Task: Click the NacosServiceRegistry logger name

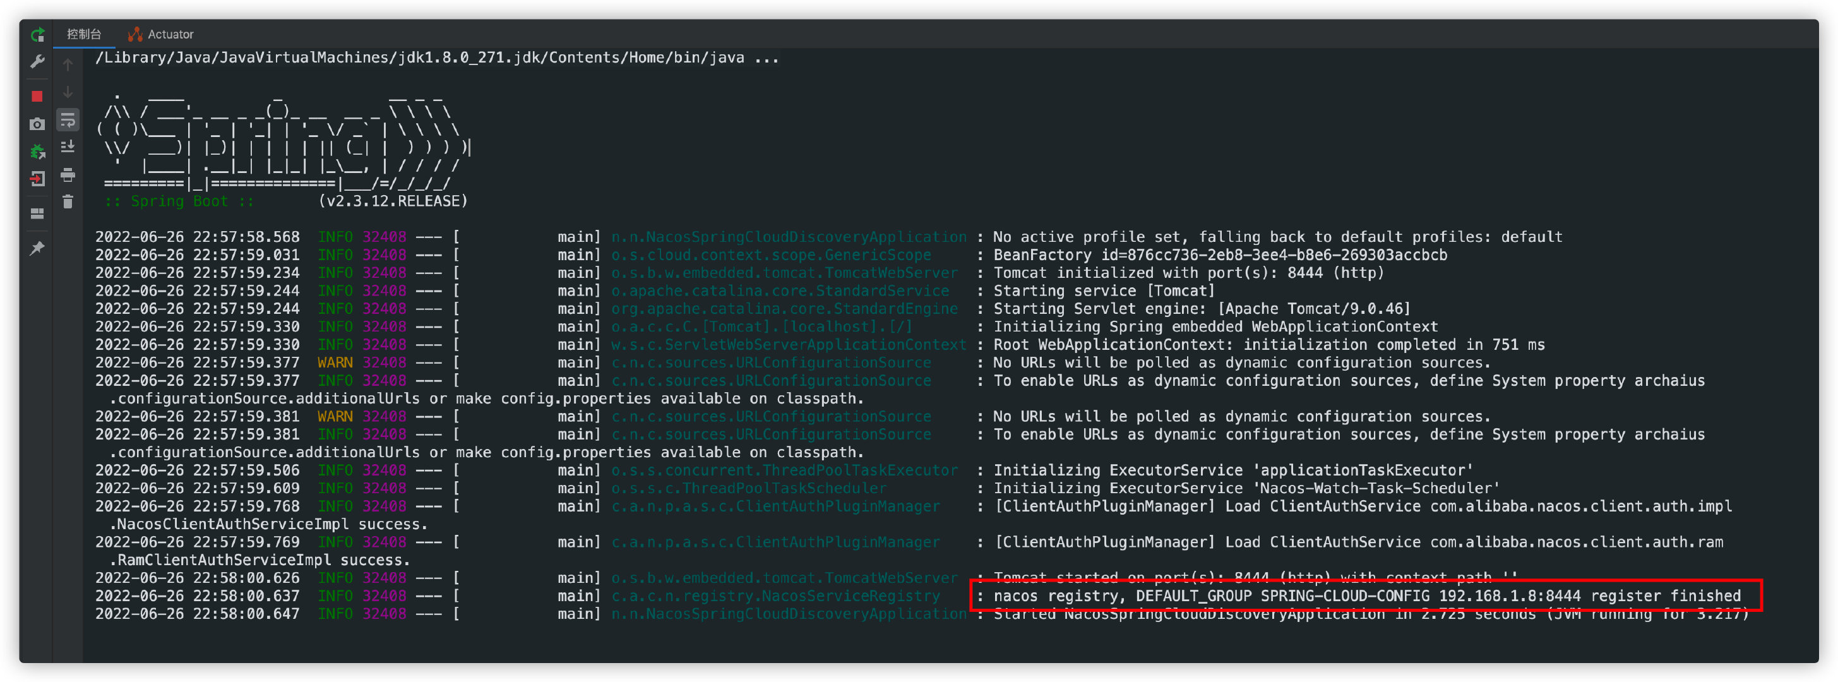Action: [775, 595]
